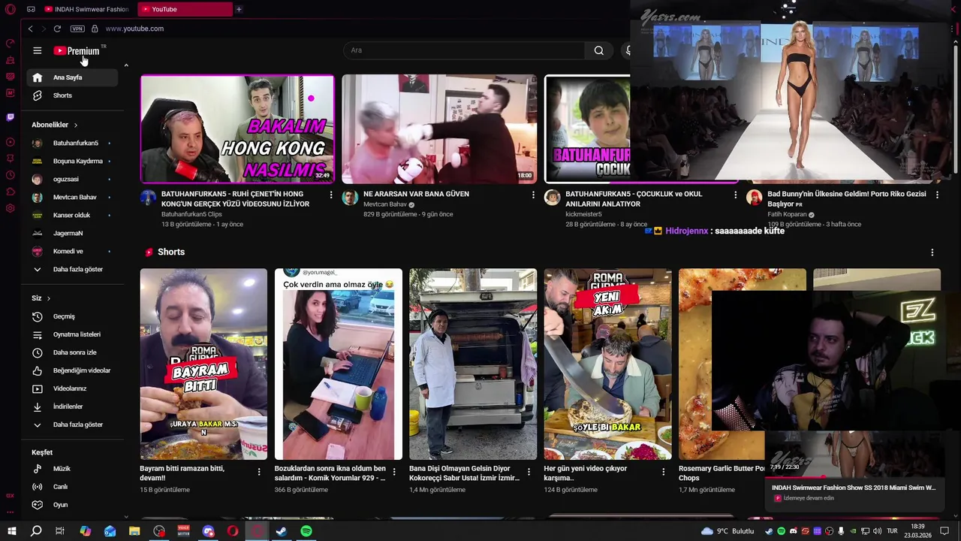
Task: Open the Shorts shelf more options menu
Action: 932,252
